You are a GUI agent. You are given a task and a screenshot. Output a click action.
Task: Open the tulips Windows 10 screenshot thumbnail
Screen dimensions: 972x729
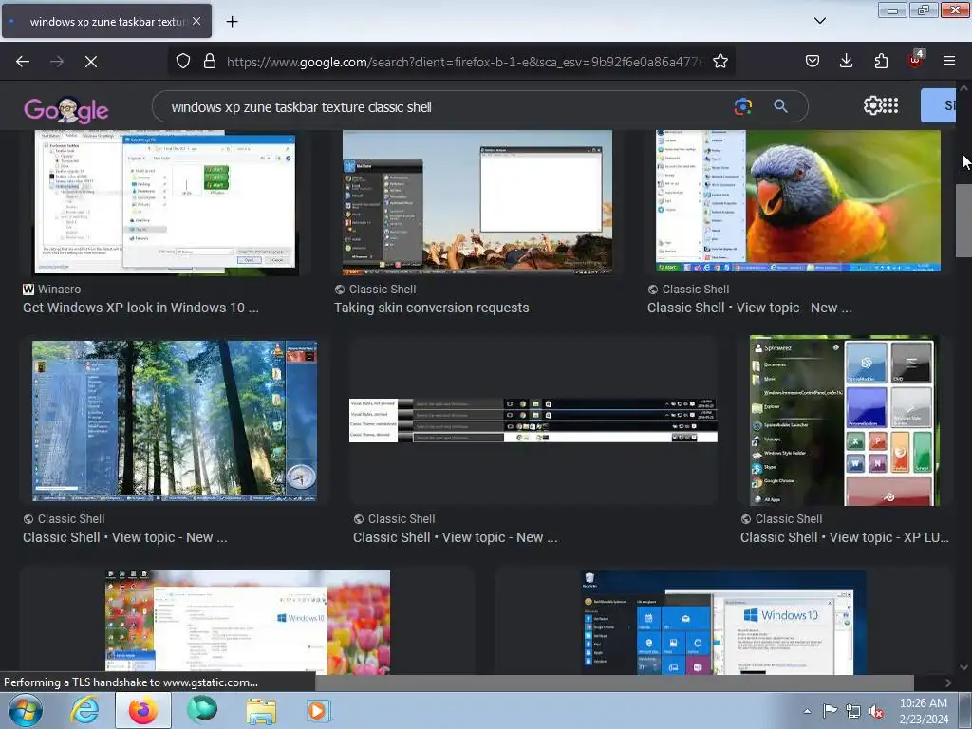click(248, 623)
